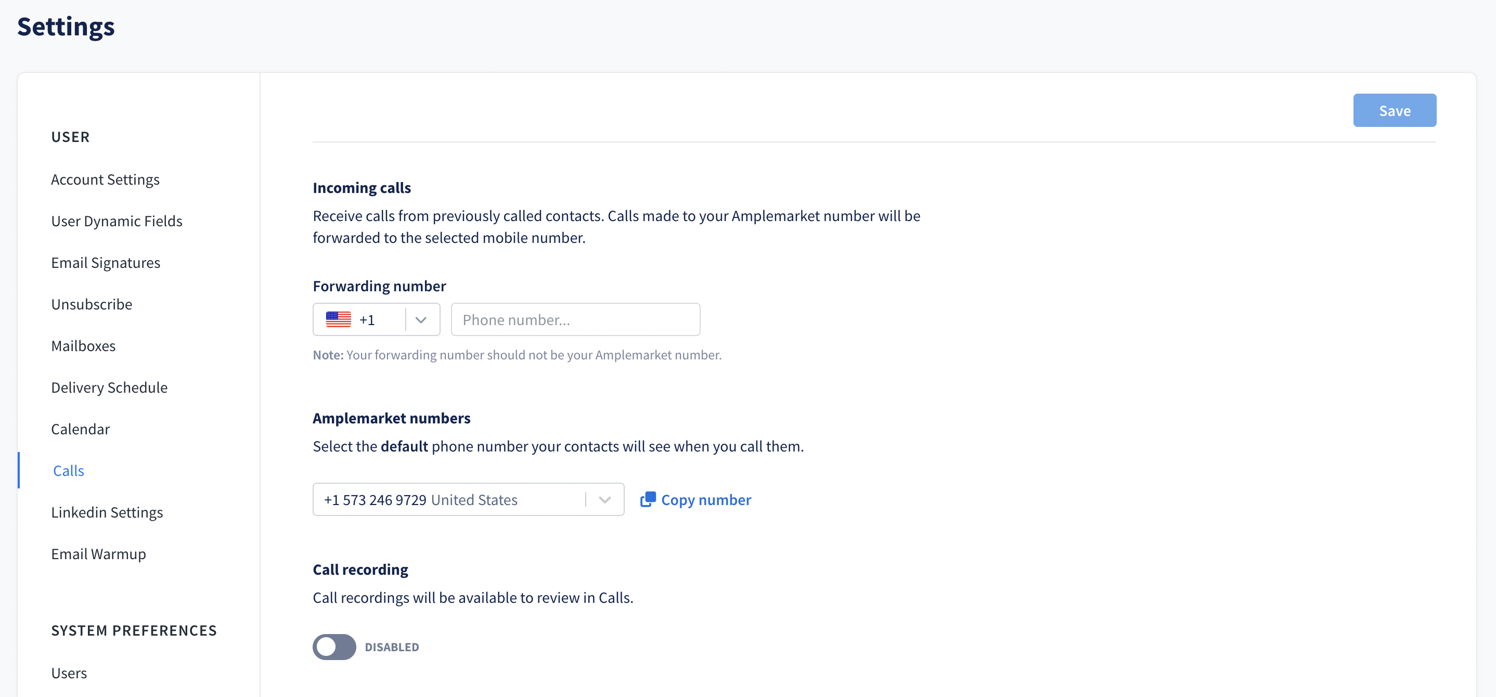Open Users under System Preferences
1496x697 pixels.
click(x=69, y=673)
